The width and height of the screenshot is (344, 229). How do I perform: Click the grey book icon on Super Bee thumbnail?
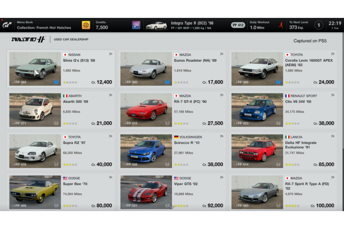56,205
